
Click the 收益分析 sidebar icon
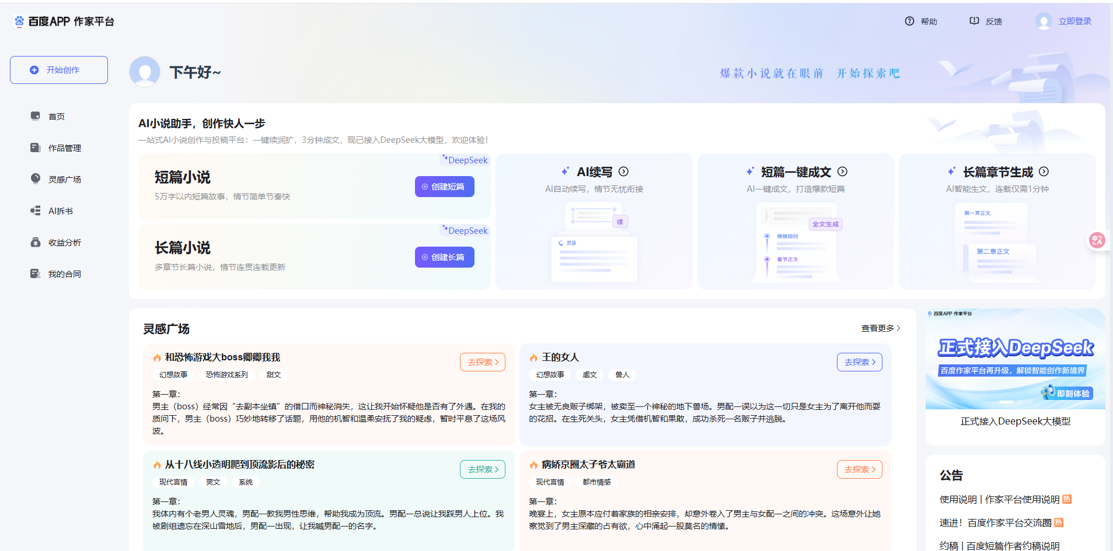36,242
